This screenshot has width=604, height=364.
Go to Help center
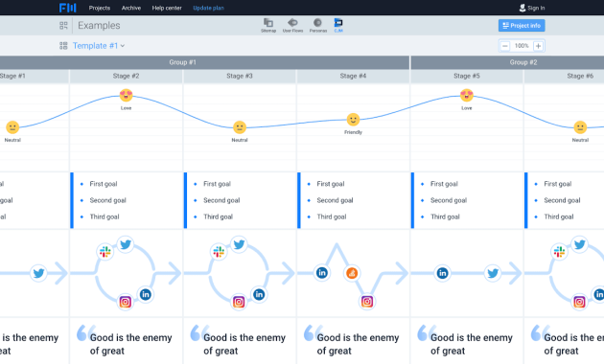pos(167,8)
